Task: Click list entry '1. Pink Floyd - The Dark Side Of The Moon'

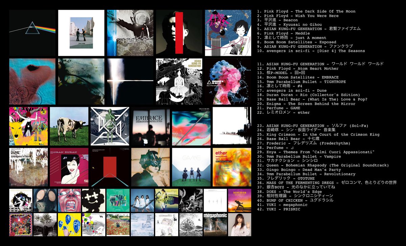Action: coord(306,11)
